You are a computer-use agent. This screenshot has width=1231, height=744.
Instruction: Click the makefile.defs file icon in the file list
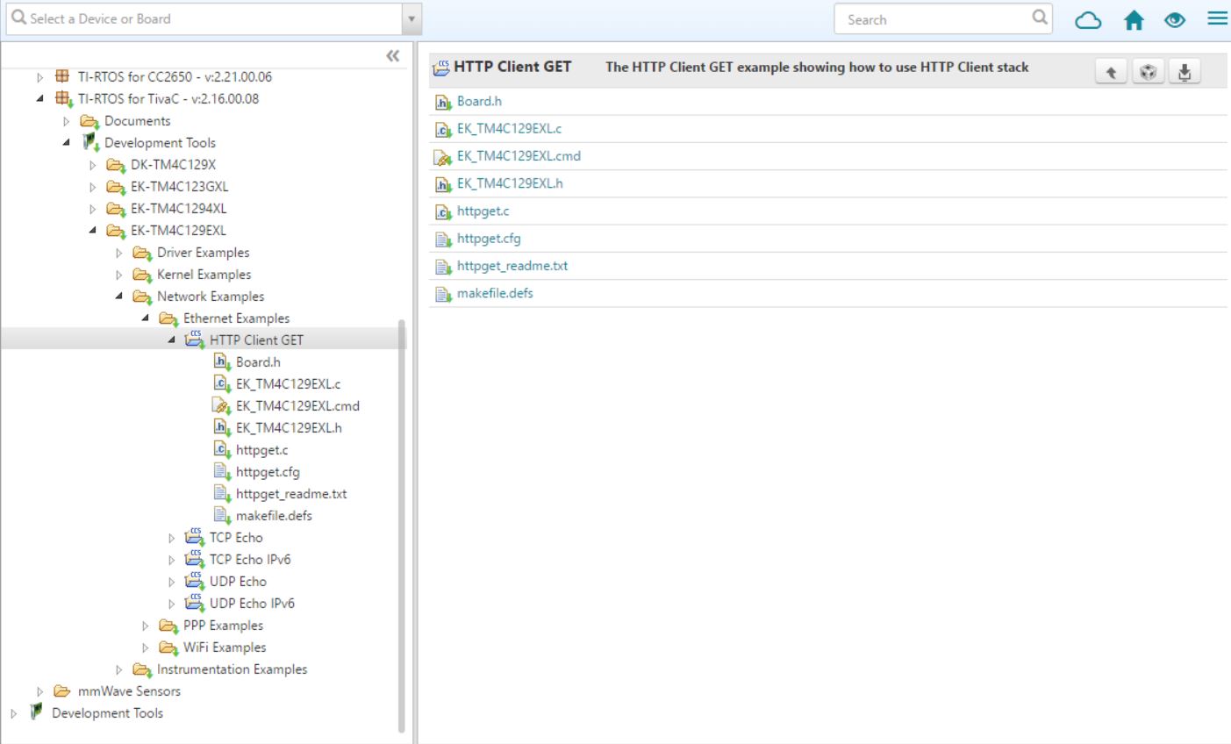coord(443,295)
